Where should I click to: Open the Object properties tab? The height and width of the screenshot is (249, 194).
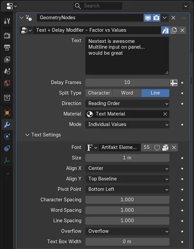coord(7,113)
